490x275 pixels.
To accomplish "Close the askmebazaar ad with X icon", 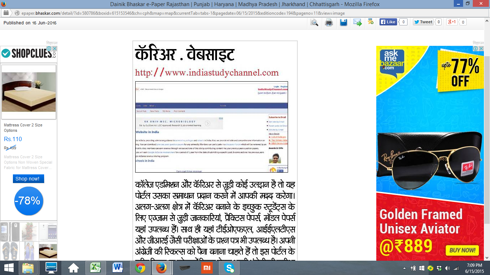I will tap(481, 49).
